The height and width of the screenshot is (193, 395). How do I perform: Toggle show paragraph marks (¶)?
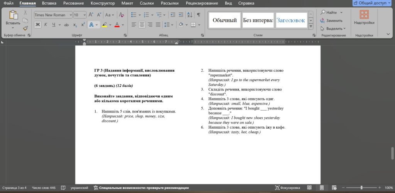[x=199, y=15]
